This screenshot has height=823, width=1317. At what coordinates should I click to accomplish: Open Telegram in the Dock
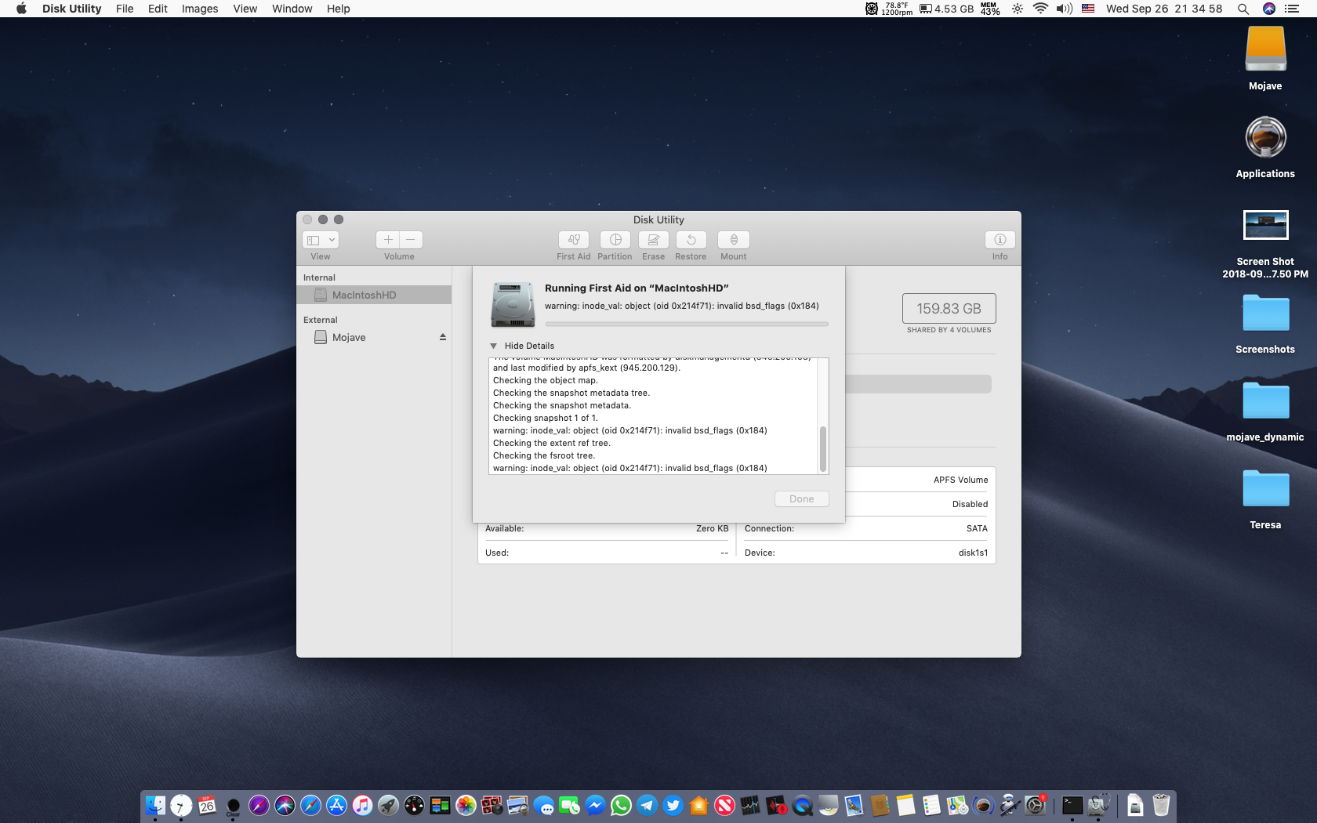click(x=647, y=805)
